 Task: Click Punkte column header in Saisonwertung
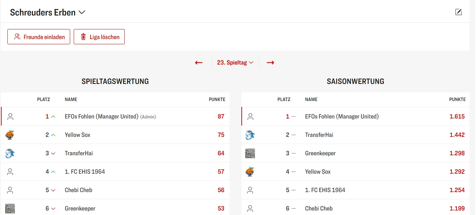457,99
